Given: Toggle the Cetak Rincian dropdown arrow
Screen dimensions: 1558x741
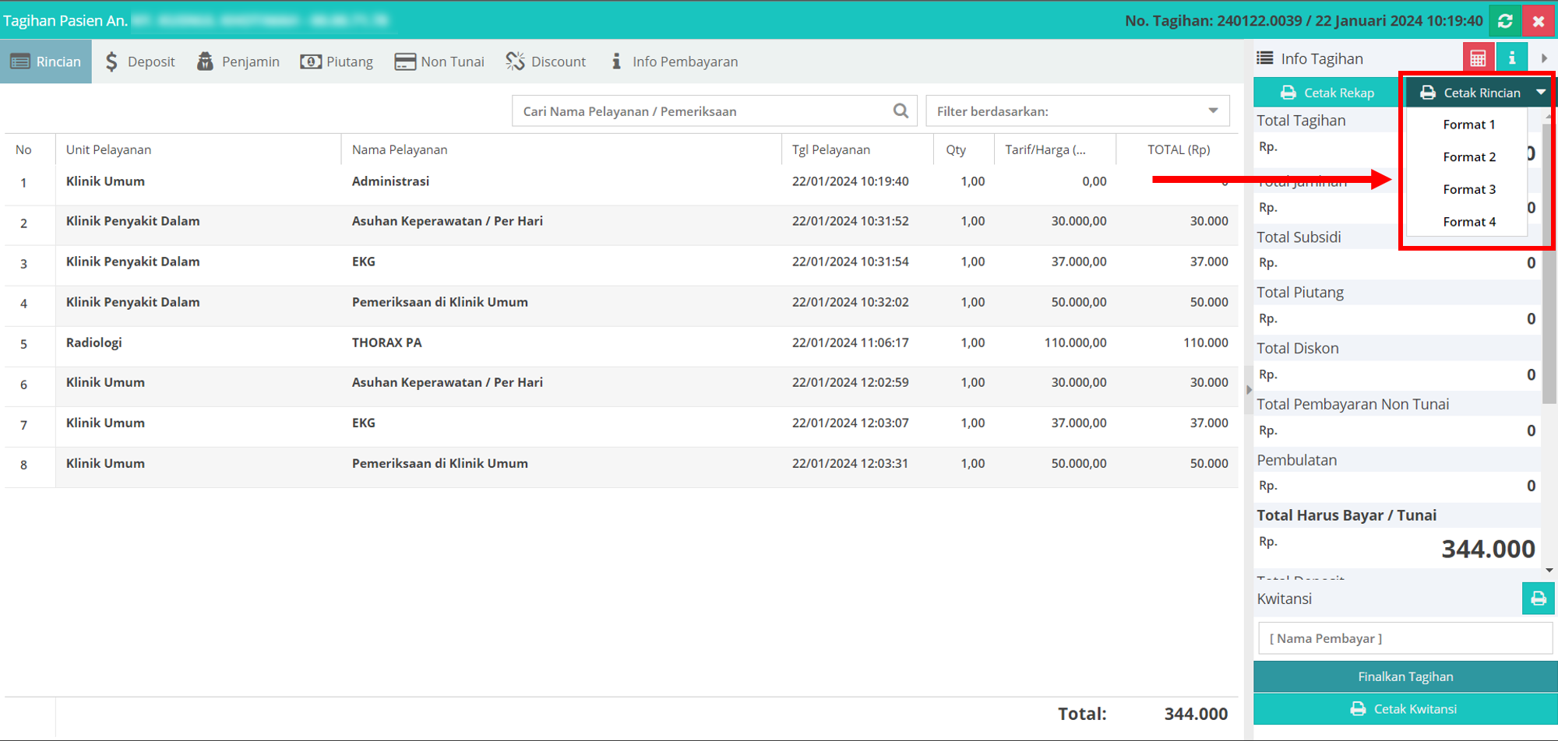Looking at the screenshot, I should point(1541,93).
